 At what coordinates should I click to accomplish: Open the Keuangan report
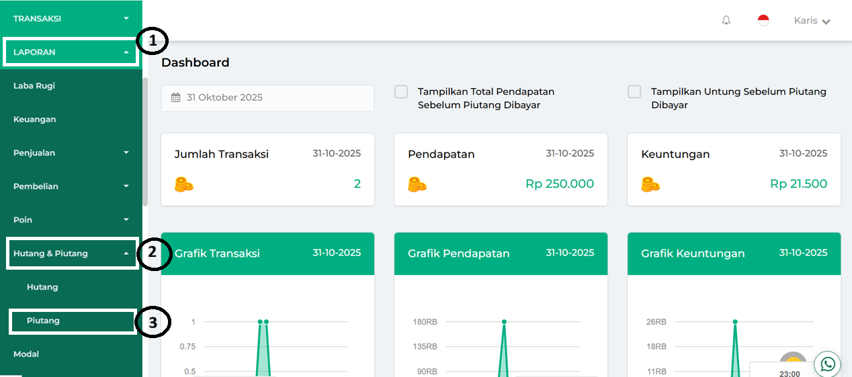click(x=35, y=119)
